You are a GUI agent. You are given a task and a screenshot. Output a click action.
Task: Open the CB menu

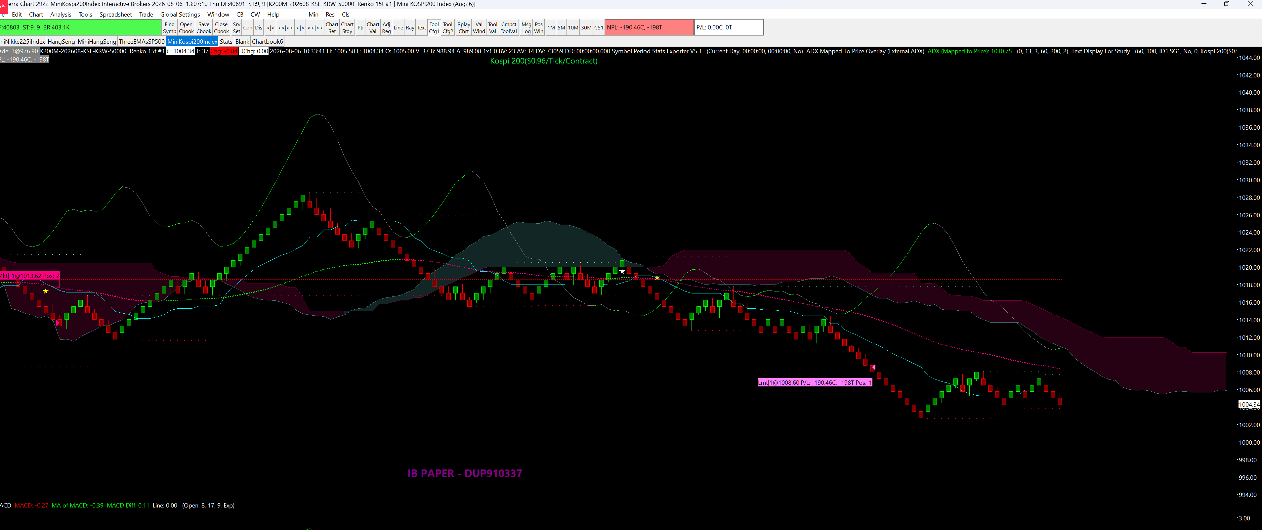[239, 14]
